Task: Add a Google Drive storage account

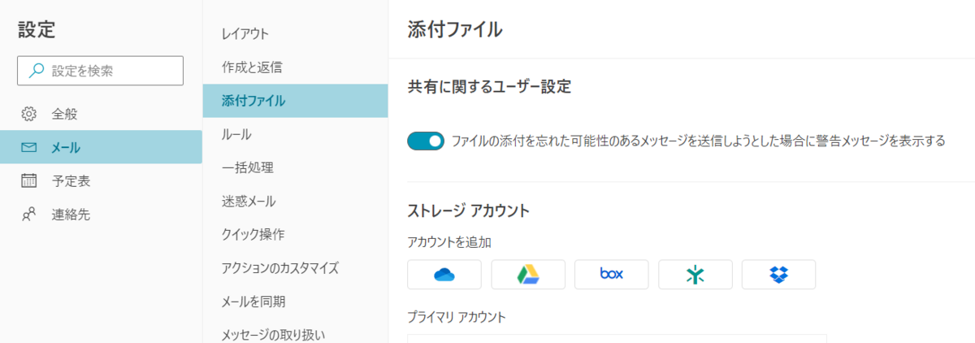Action: (x=528, y=275)
